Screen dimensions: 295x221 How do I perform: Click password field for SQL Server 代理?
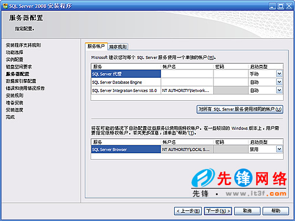click(x=231, y=74)
